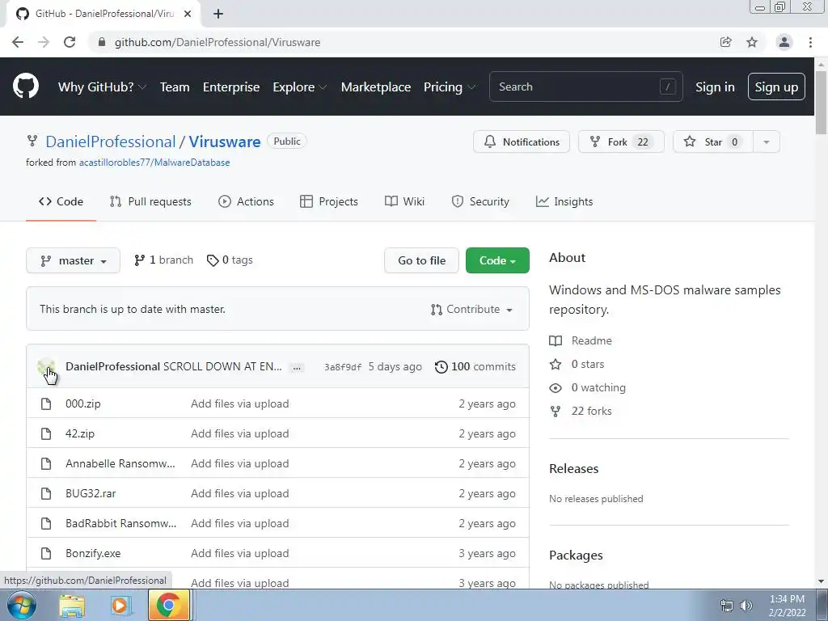
Task: Click the Bonzify.exe file icon
Action: [46, 553]
